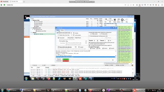The image size is (164, 92).
Task: Toggle Automatically export working proxies checkbox
Action: click(89, 36)
